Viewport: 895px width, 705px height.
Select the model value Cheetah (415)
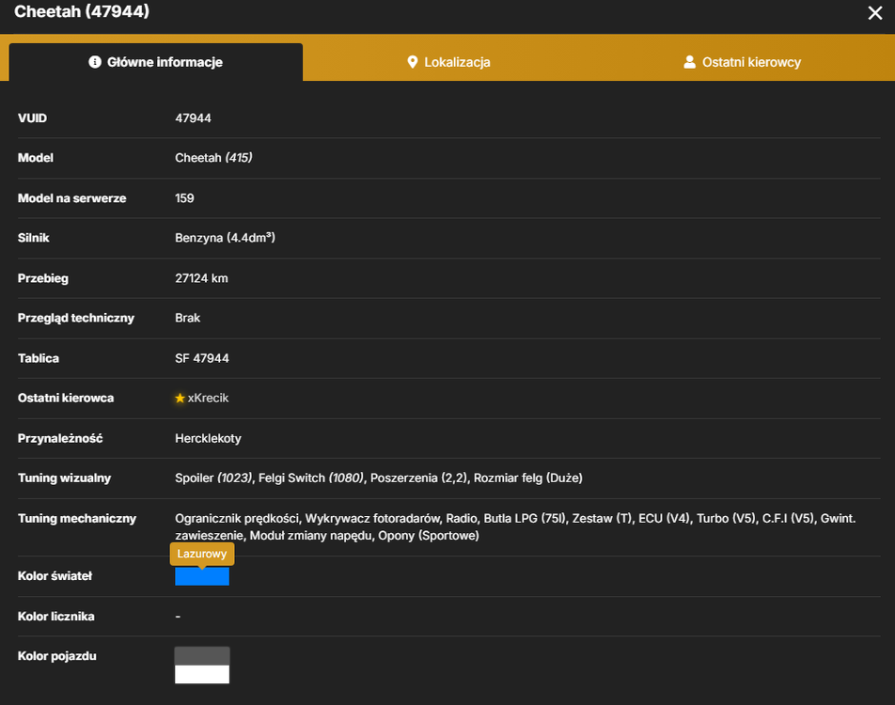pos(213,158)
